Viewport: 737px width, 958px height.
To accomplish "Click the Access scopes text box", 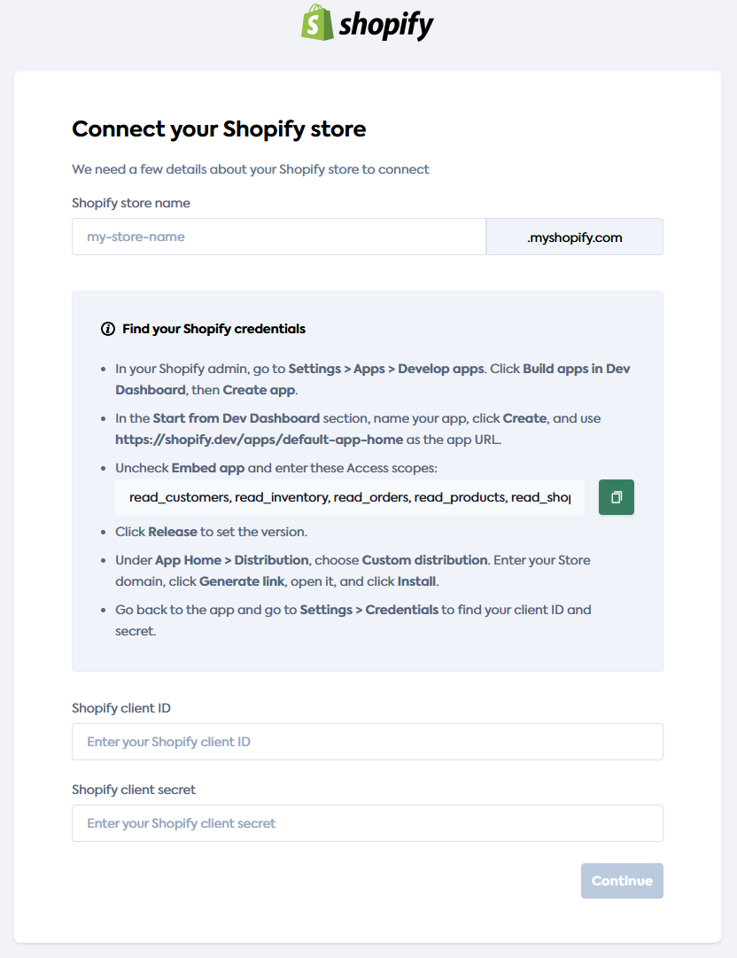I will (350, 497).
